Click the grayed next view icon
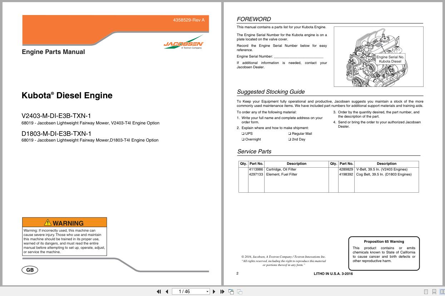445x296 pixels. pyautogui.click(x=239, y=291)
